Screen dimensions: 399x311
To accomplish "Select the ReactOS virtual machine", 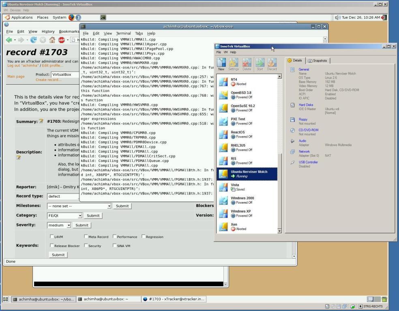I will [x=247, y=134].
